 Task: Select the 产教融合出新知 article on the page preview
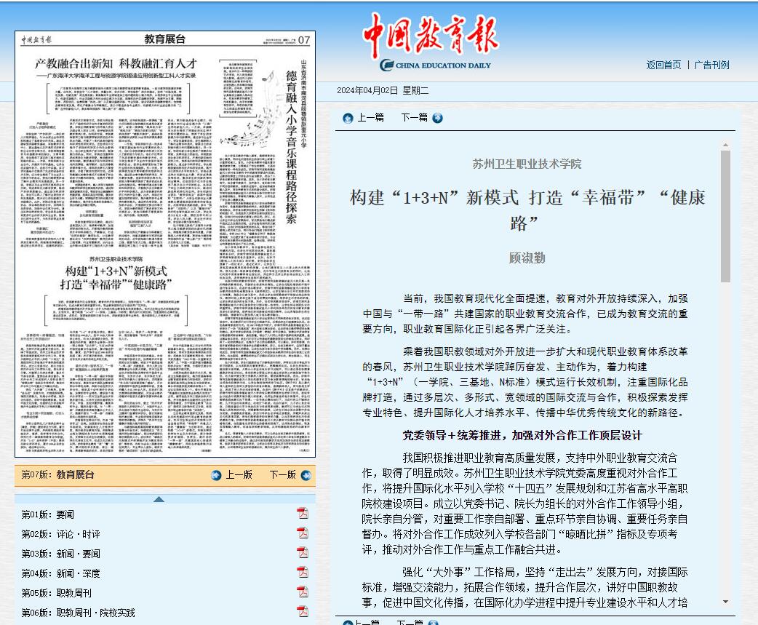(116, 152)
